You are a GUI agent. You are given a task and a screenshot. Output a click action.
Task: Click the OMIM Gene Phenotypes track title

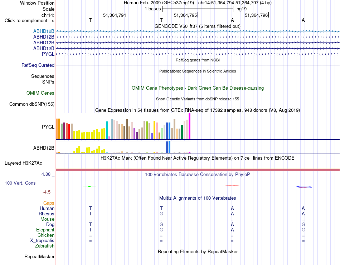(x=198, y=88)
